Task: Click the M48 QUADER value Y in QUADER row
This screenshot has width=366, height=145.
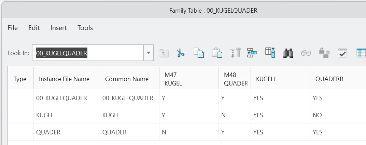Action: [x=235, y=132]
